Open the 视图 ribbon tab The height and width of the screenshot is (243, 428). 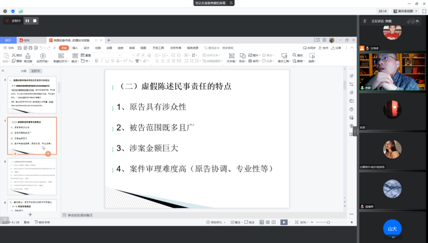[143, 48]
